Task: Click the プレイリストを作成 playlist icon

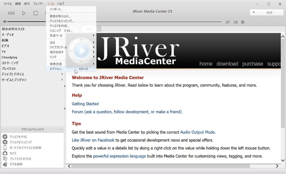Action: 5,159
